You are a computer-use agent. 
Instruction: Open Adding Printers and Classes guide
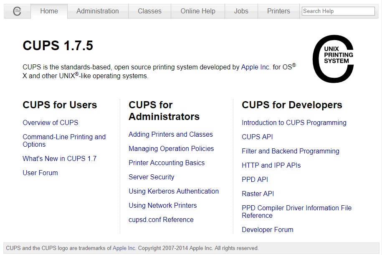click(x=171, y=134)
